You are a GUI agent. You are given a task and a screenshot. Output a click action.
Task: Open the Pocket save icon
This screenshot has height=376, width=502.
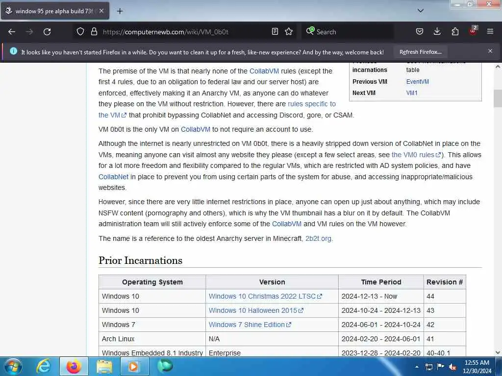(x=420, y=31)
